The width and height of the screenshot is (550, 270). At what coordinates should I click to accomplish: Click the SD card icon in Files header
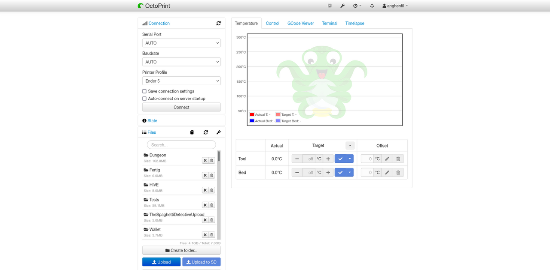(192, 132)
